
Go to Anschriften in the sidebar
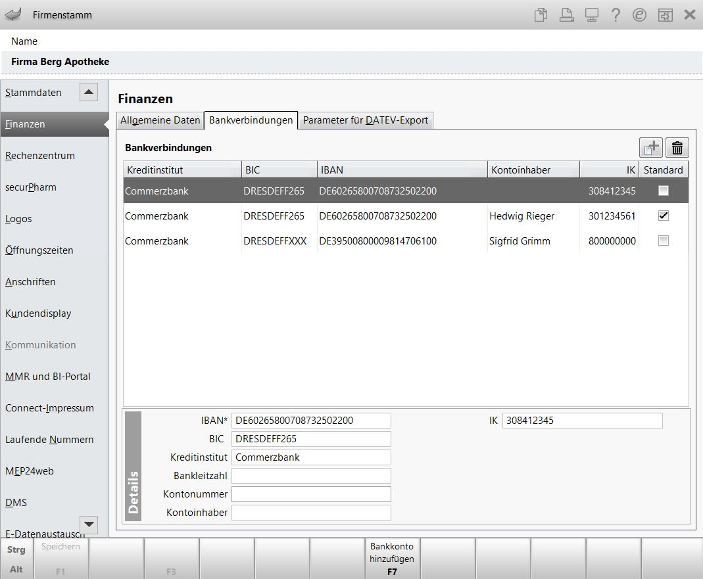tap(30, 282)
